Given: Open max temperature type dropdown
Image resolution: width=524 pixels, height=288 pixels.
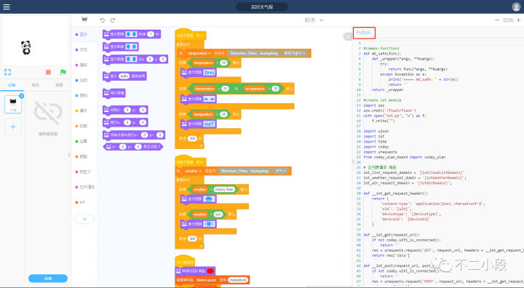Looking at the screenshot, I should click(x=295, y=53).
